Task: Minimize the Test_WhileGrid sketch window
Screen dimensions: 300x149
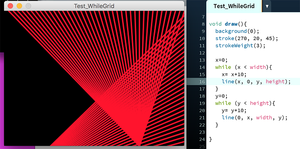Action: (x=19, y=6)
